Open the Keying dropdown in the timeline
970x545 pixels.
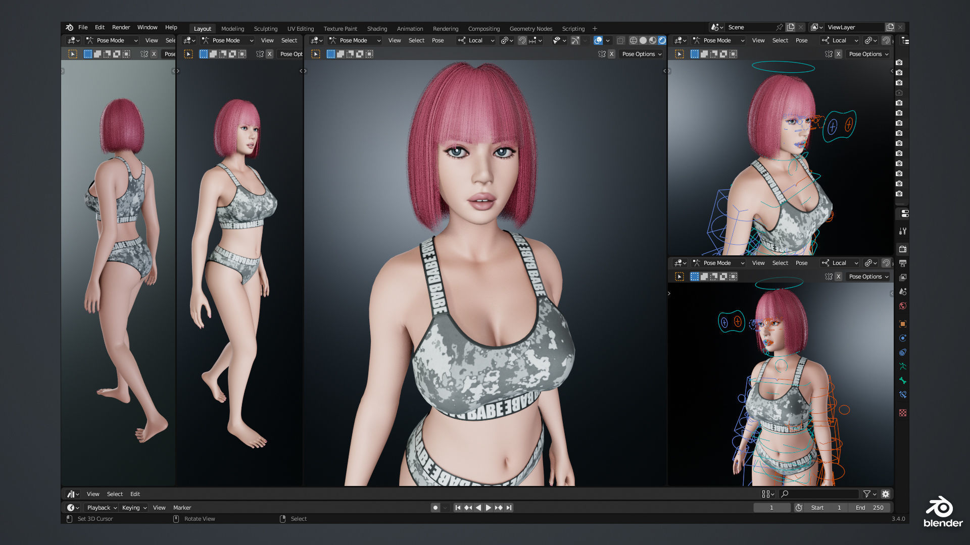point(134,508)
